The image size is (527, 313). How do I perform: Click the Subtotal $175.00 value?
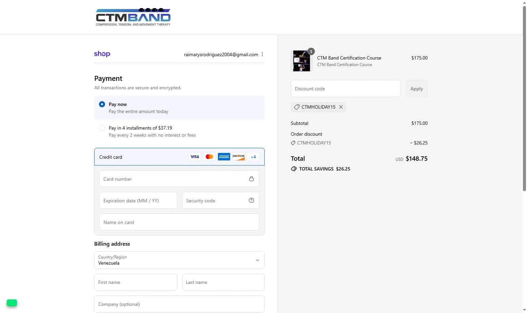[x=420, y=123]
